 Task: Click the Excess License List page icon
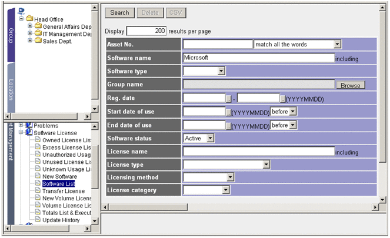click(38, 146)
